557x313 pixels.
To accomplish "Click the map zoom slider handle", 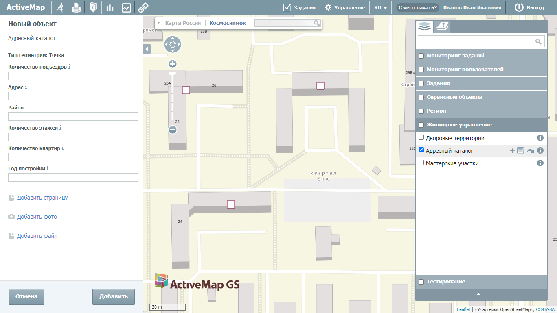I will 173,74.
